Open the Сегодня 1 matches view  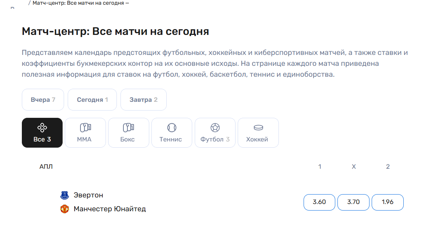coord(92,99)
